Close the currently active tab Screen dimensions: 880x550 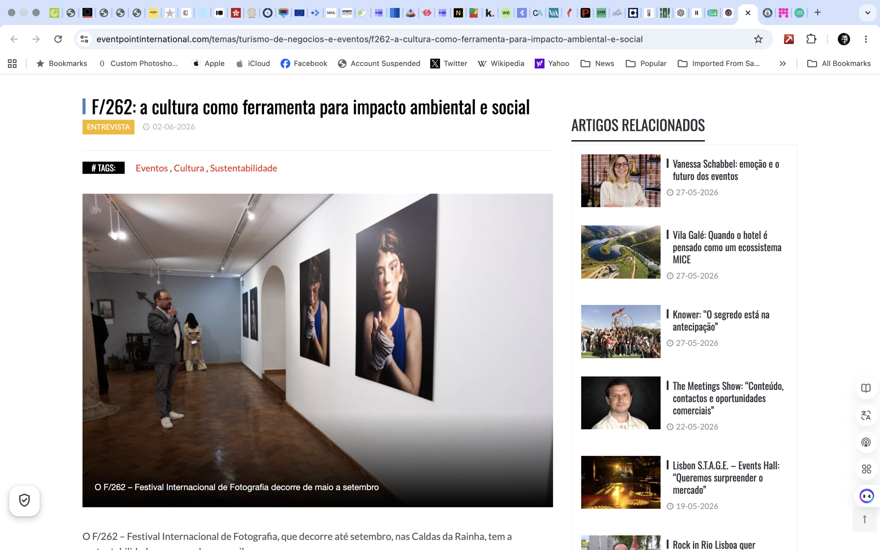(748, 13)
